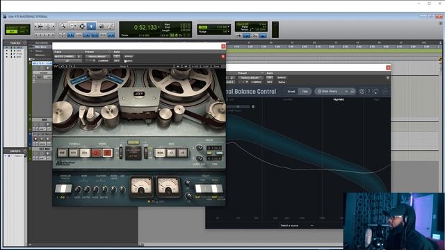This screenshot has height=250, width=445.
Task: Open Tonal Balance plugin factory default preset dropdown
Action: click(250, 78)
